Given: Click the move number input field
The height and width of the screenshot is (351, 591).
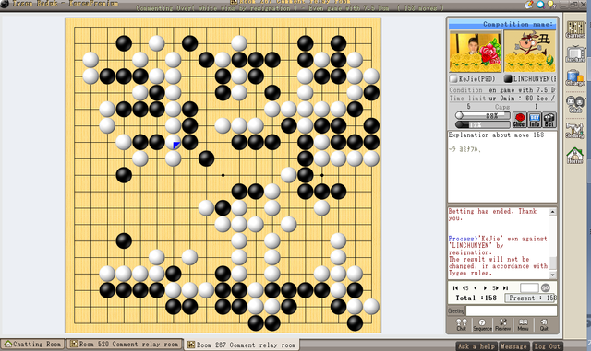Looking at the screenshot, I should coord(529,287).
